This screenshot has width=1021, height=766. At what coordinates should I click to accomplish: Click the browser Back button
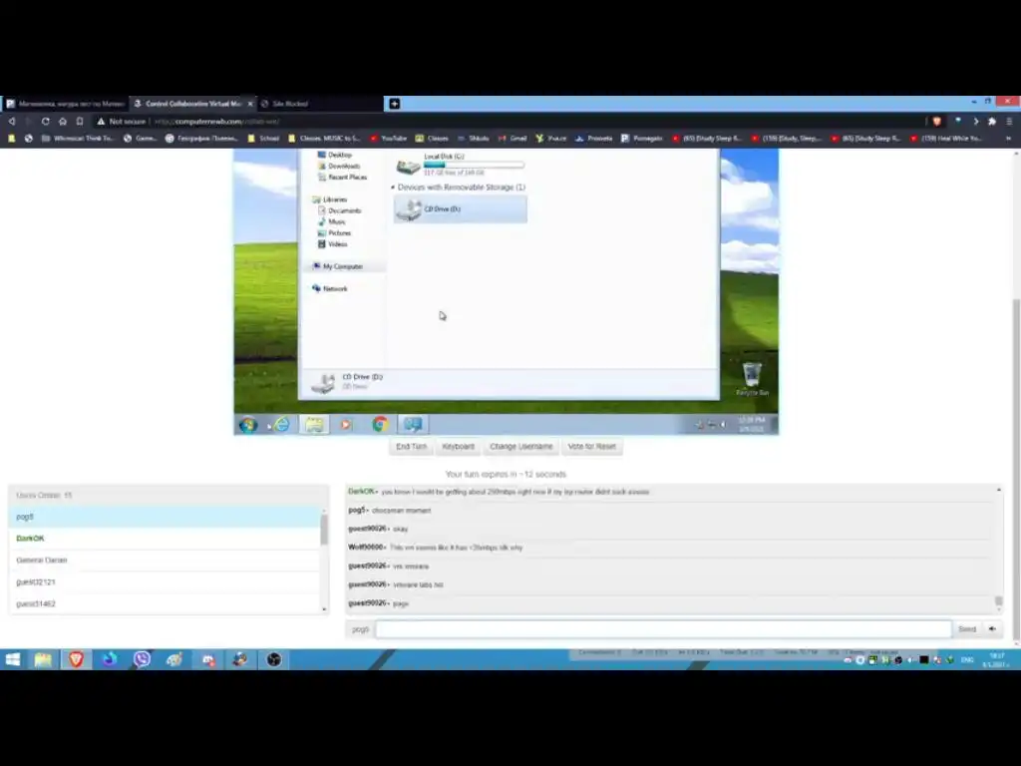12,121
